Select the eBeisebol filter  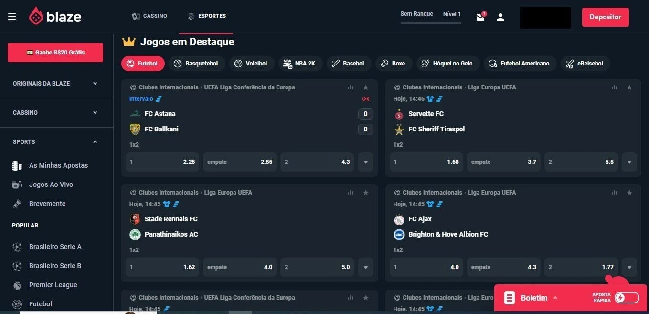(585, 64)
